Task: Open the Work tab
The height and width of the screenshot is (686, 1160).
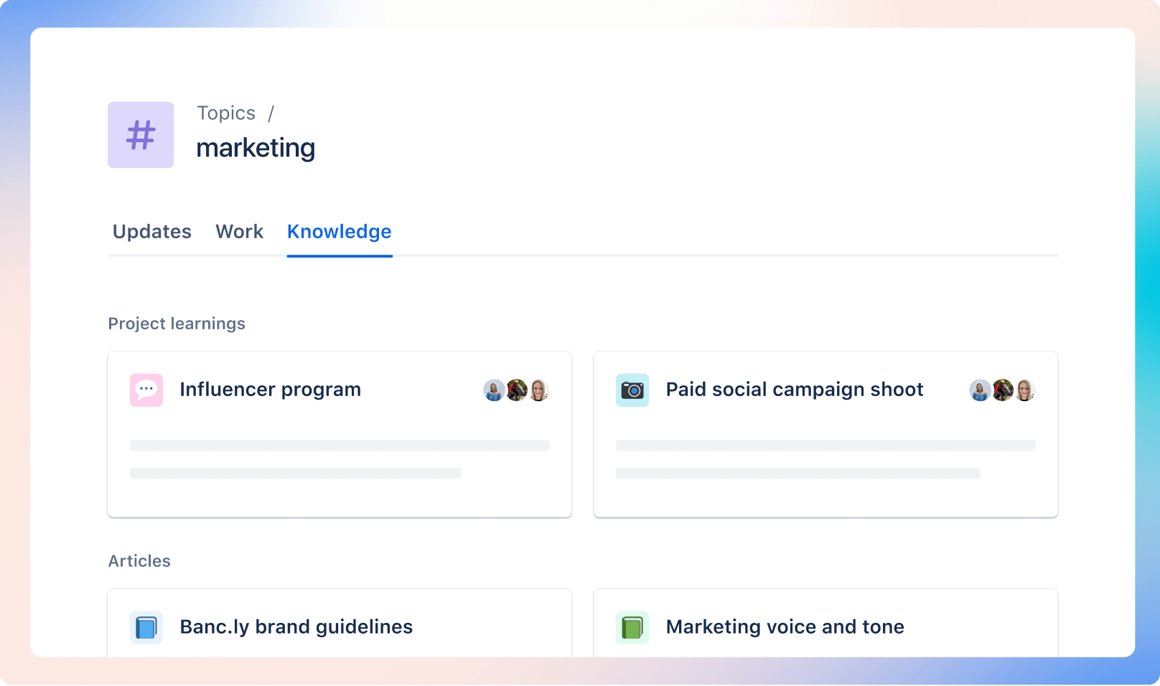Action: tap(239, 232)
